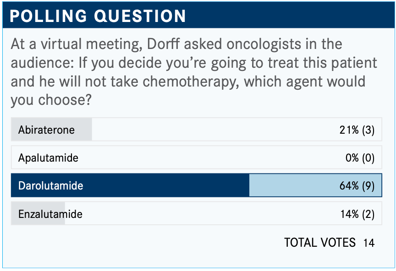This screenshot has height=271, width=396.
Task: Click the 64% (9) result label
Action: click(357, 186)
